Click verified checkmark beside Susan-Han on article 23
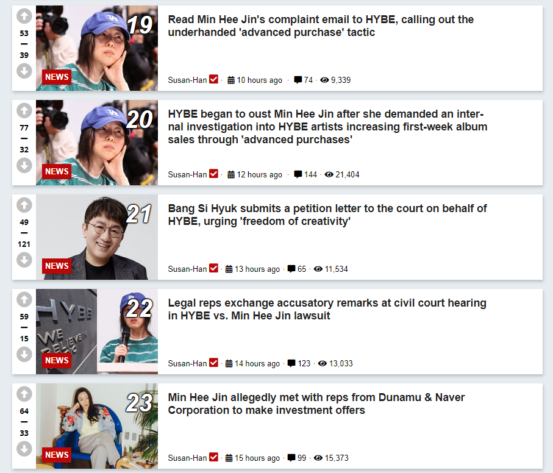 213,457
